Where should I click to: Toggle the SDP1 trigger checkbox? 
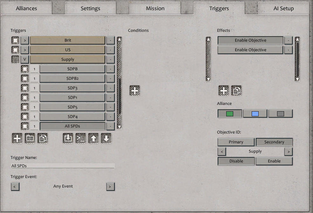coord(25,98)
